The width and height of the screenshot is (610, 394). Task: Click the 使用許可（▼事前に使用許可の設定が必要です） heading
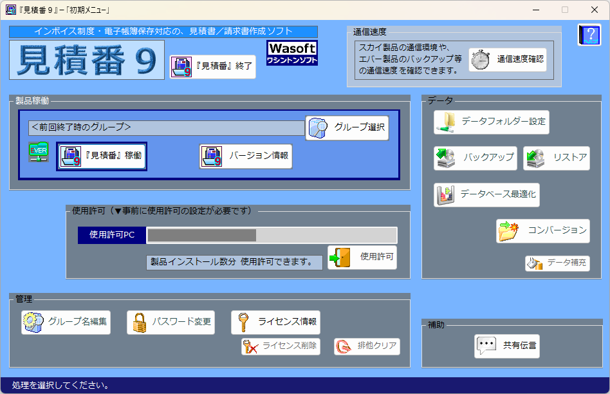(x=162, y=211)
